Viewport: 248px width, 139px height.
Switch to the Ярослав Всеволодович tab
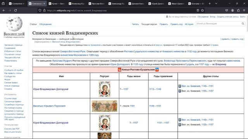point(96,3)
